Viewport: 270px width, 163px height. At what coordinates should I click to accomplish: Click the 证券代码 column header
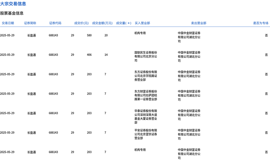(55, 23)
